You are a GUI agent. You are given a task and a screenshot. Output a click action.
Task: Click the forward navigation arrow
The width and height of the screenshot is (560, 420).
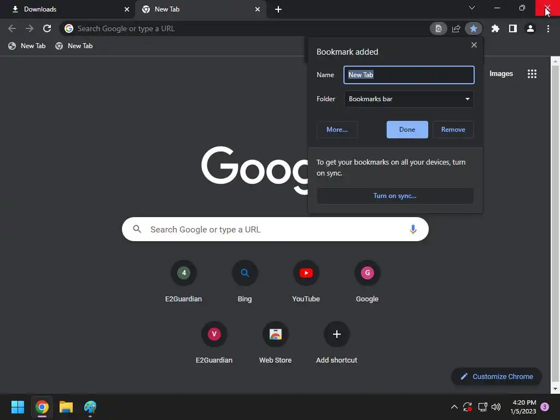(x=30, y=28)
